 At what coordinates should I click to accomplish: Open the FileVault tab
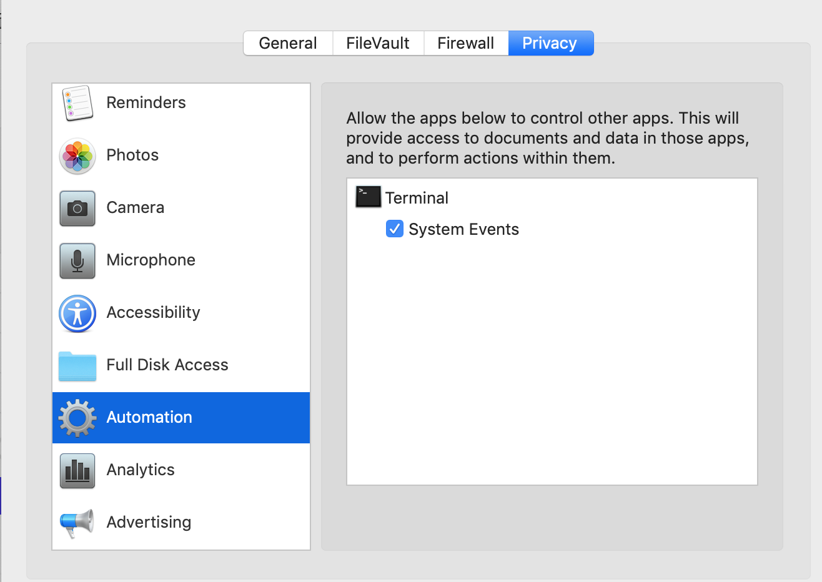[x=377, y=42]
